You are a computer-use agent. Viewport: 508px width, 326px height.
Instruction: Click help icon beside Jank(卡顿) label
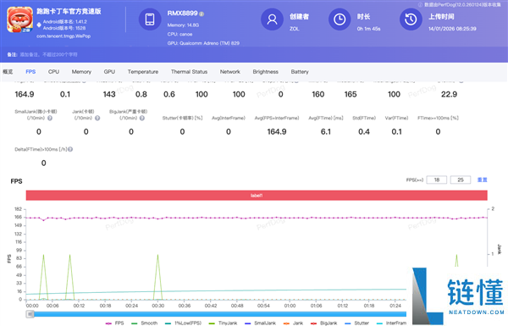point(97,119)
